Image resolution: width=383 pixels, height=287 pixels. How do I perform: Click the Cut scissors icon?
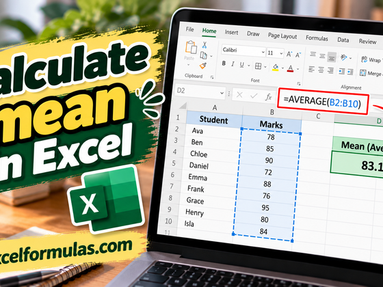click(x=204, y=45)
